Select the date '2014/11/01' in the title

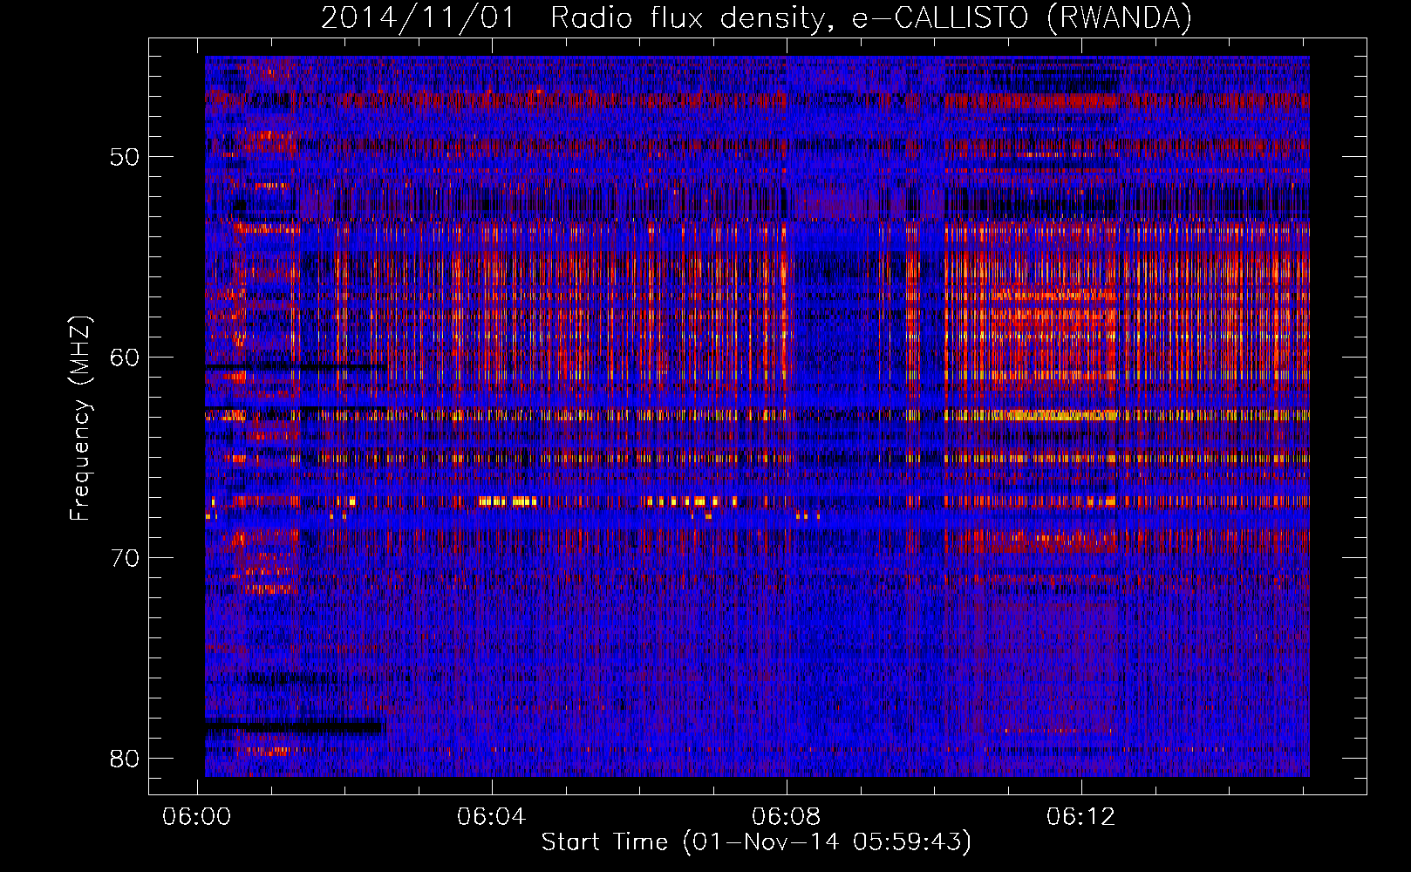click(x=419, y=18)
